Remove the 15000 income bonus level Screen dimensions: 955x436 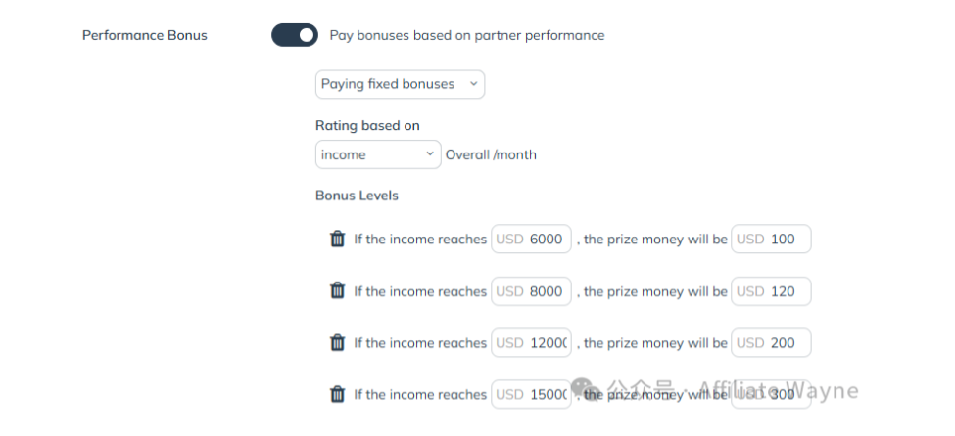pos(337,394)
